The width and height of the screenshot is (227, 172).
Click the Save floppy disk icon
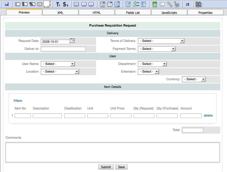(x=6, y=4)
